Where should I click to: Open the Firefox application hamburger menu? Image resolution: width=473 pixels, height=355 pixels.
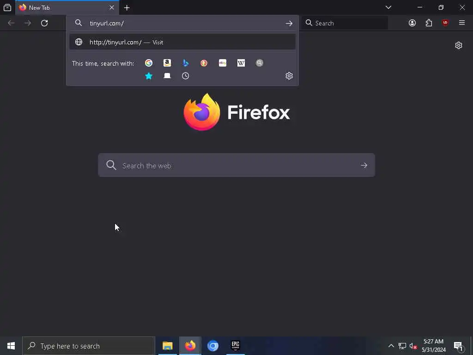coord(462,23)
